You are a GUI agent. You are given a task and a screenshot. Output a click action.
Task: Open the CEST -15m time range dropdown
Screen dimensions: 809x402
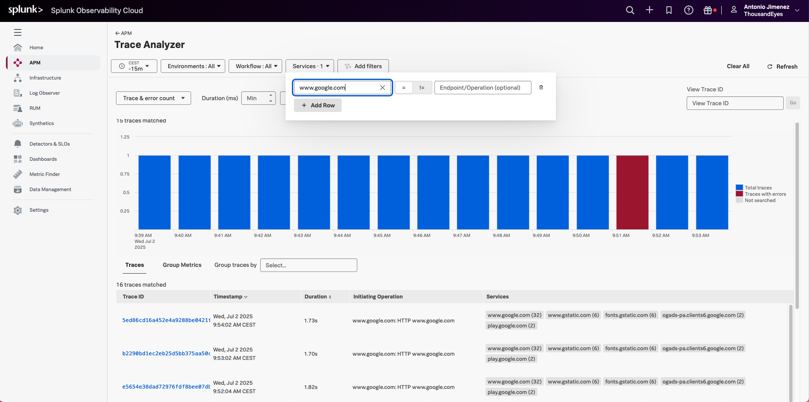coord(134,66)
